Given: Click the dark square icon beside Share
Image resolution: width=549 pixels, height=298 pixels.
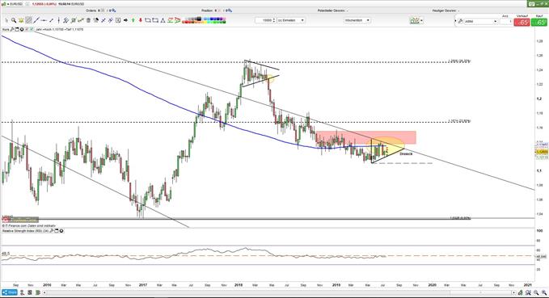Looking at the screenshot, I should [x=30, y=292].
